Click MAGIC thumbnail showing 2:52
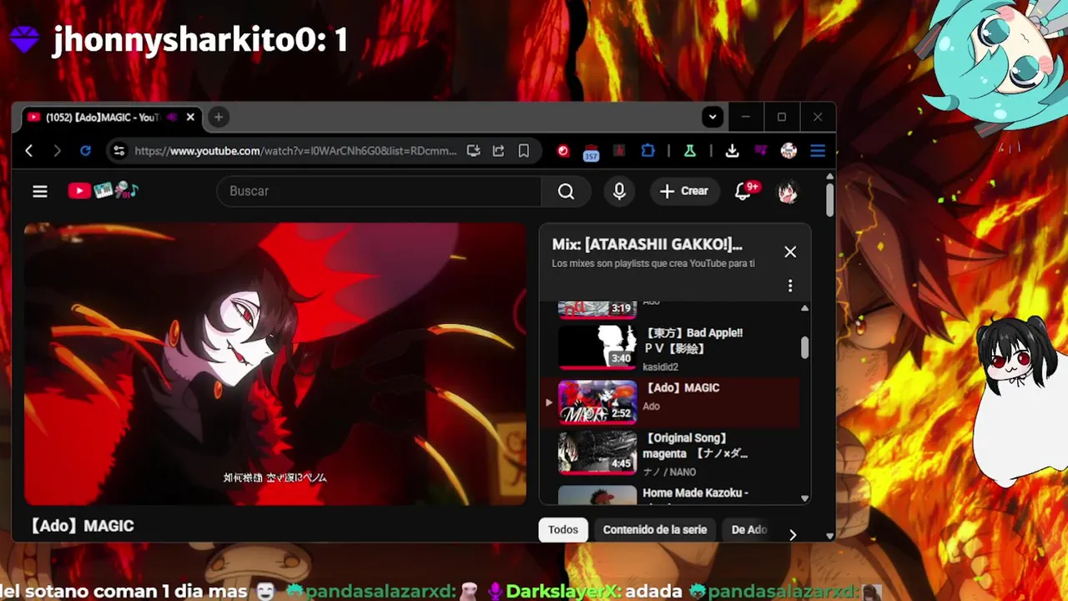This screenshot has height=601, width=1068. [x=597, y=402]
